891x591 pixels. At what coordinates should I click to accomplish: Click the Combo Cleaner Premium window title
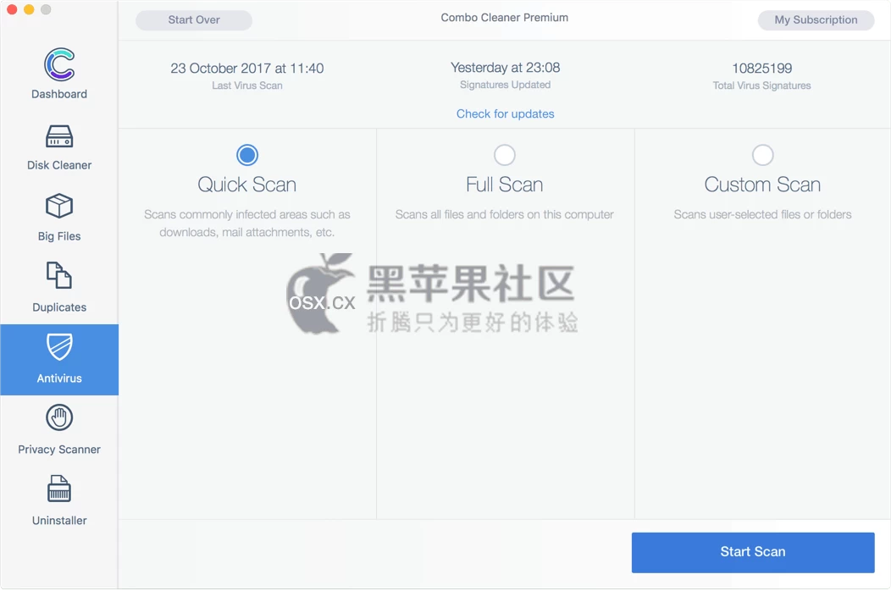(505, 18)
